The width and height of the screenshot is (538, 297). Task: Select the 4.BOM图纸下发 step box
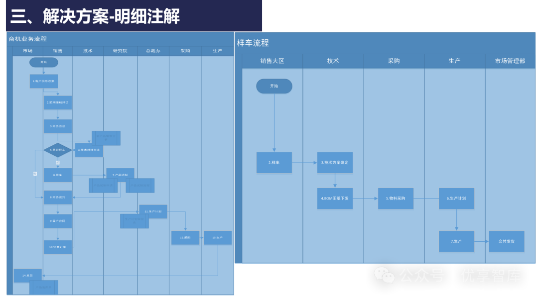pos(335,198)
